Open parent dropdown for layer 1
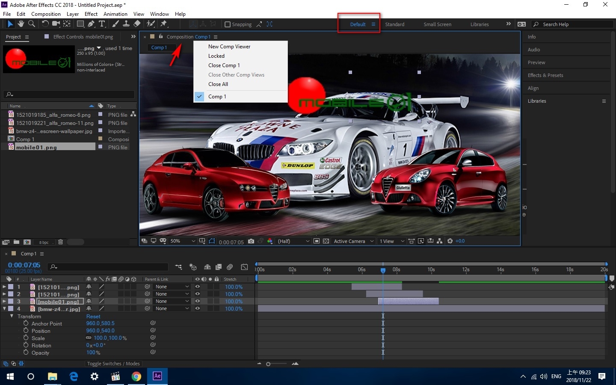The height and width of the screenshot is (385, 616). click(172, 287)
